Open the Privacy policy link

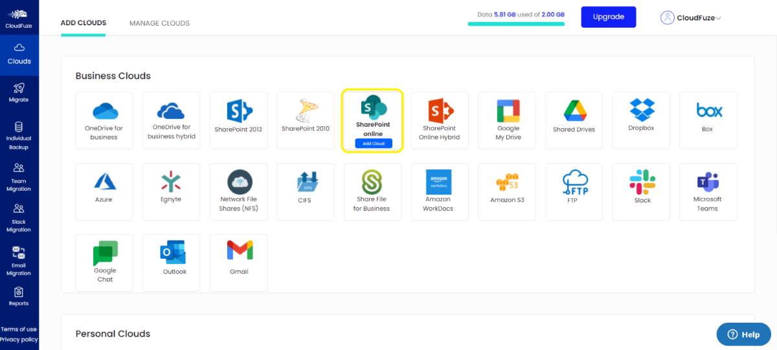coord(19,340)
